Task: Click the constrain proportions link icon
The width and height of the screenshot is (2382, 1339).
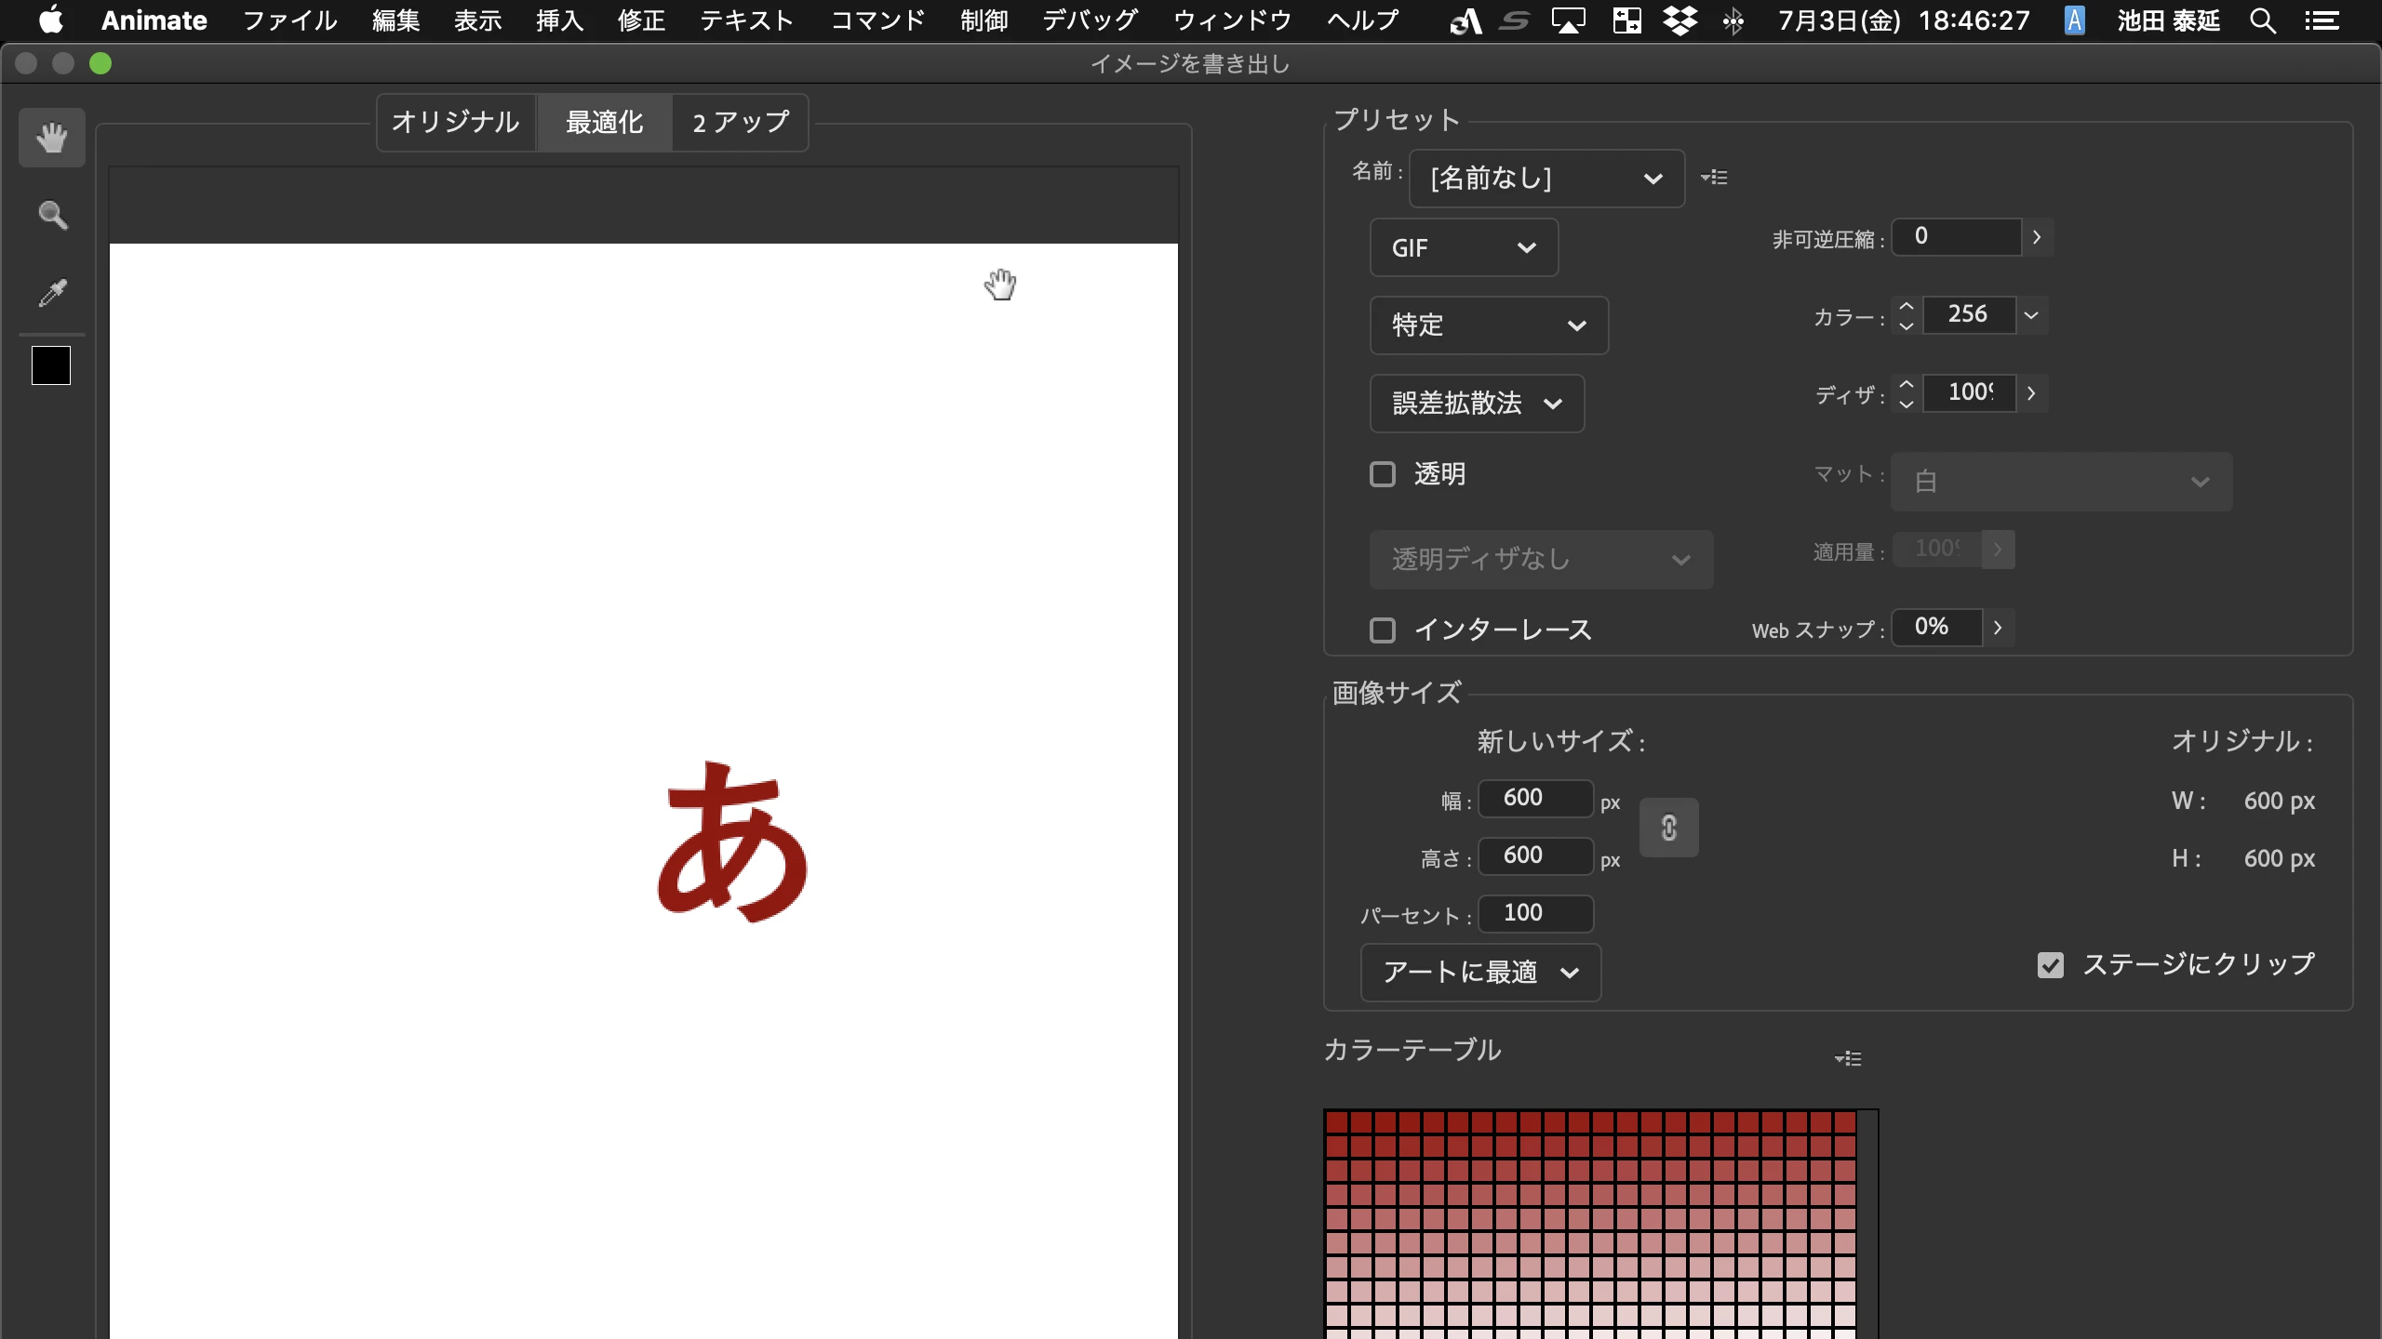Action: click(x=1668, y=828)
